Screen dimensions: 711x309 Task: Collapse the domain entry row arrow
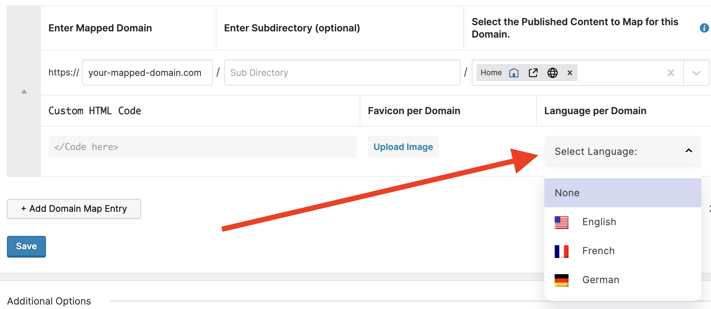[24, 91]
